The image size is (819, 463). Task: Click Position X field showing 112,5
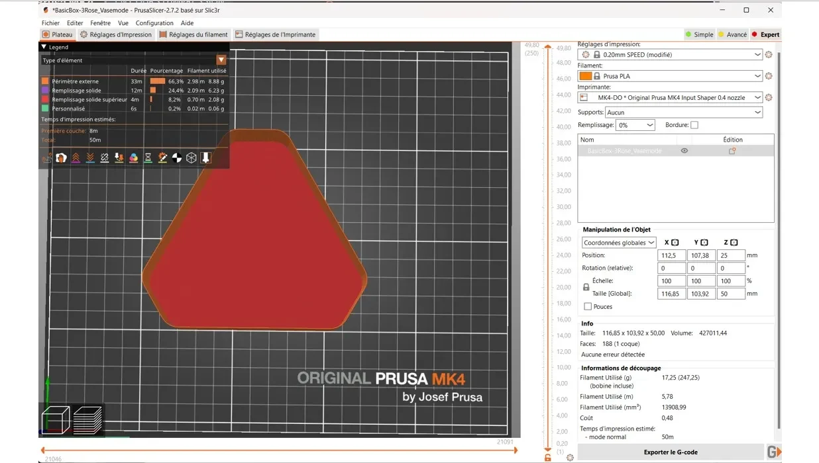coord(671,255)
